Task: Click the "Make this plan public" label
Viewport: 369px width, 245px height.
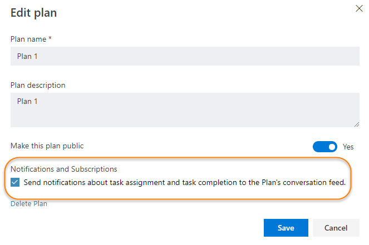Action: (x=47, y=146)
